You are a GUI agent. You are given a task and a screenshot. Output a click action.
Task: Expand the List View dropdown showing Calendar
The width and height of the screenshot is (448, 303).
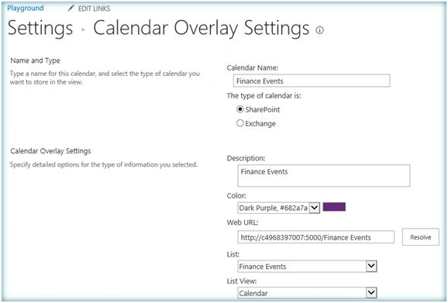[371, 293]
